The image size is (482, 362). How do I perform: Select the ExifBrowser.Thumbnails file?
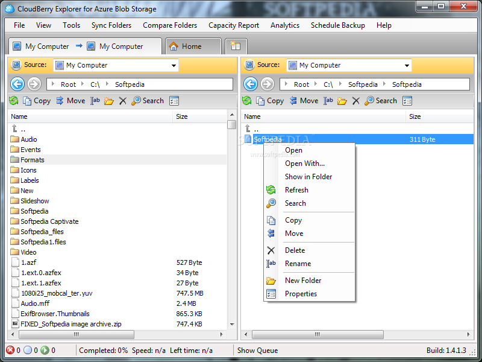click(x=118, y=314)
